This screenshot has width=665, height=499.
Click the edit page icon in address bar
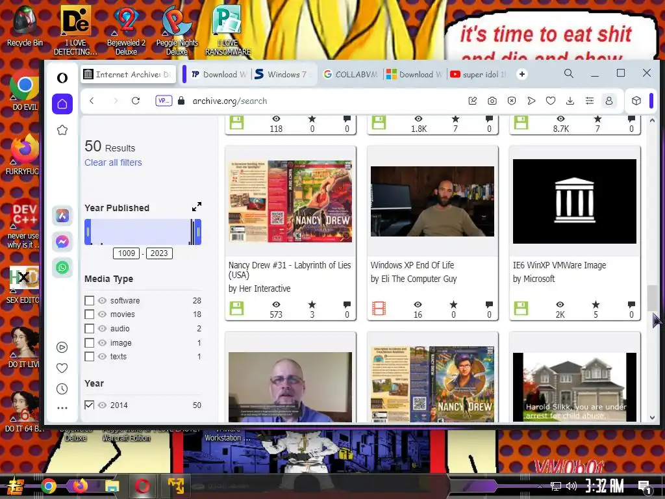[473, 101]
